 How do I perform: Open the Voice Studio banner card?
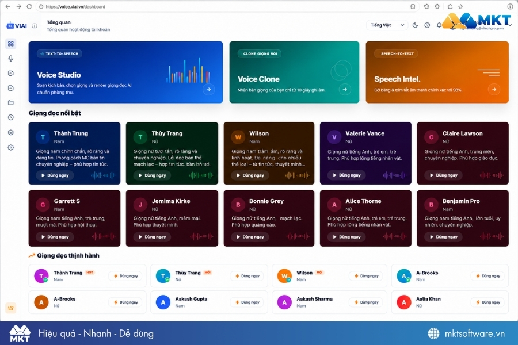[x=125, y=72]
